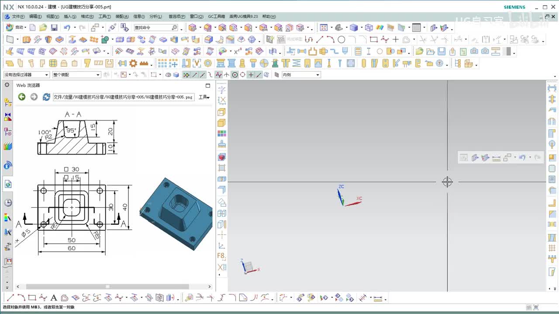Viewport: 559px width, 314px height.
Task: Open the library books tab in the resource bar
Action: [7, 146]
